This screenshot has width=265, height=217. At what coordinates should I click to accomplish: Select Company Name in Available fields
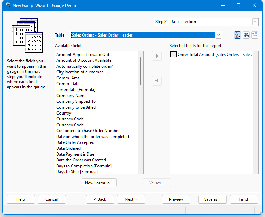coord(71,96)
